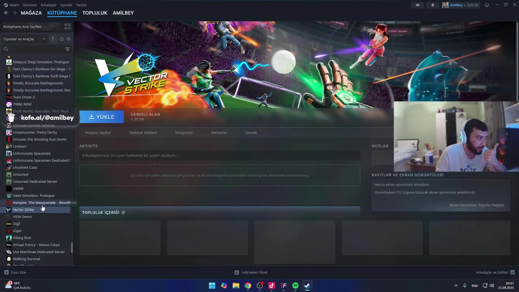
Task: Open the Yardım menu
Action: point(81,5)
